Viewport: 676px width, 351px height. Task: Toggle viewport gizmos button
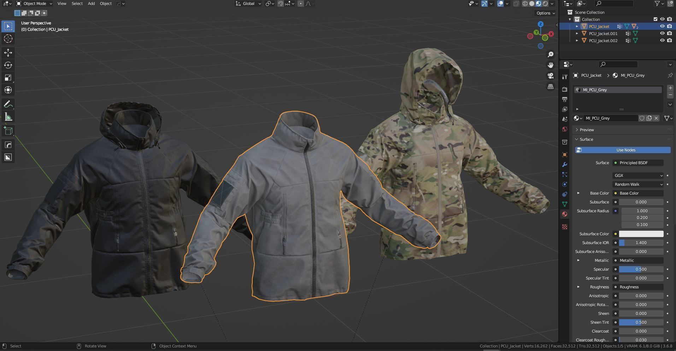484,4
